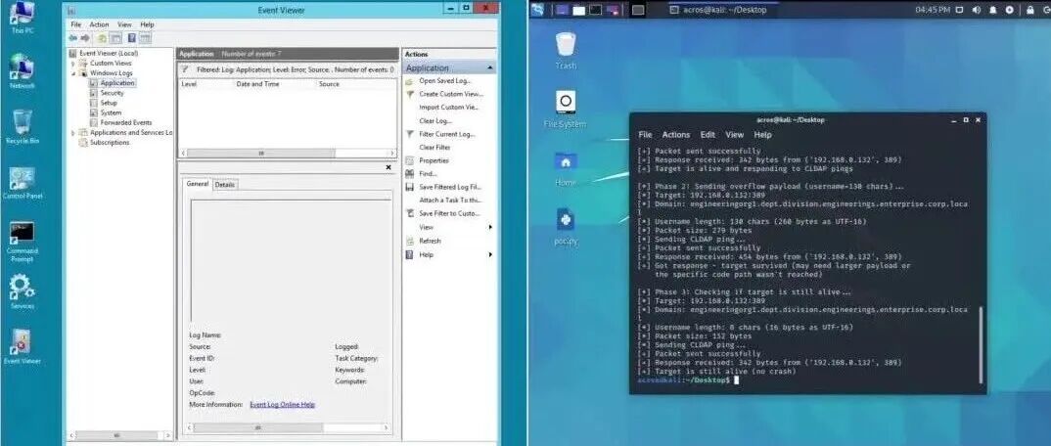1051x446 pixels.
Task: Click Clear Log action
Action: click(435, 121)
